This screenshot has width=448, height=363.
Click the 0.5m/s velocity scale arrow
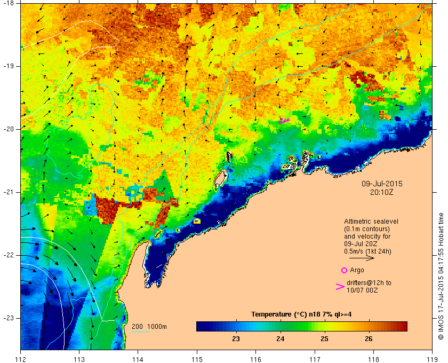tap(362, 258)
